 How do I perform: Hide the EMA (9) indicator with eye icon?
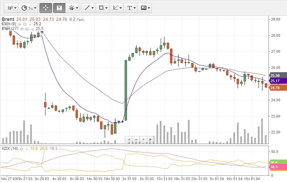pyautogui.click(x=20, y=24)
